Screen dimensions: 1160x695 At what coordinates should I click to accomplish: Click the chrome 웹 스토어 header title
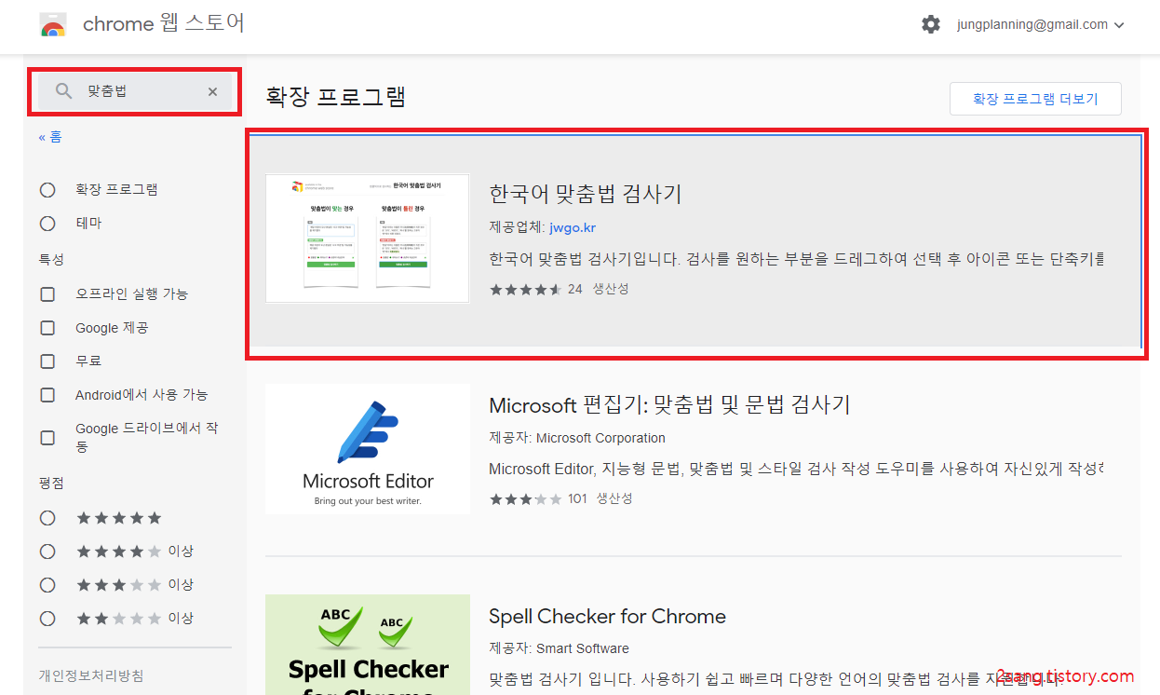click(164, 24)
